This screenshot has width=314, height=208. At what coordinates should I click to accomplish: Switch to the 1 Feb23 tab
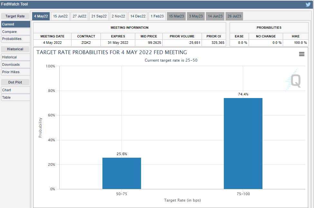click(157, 16)
